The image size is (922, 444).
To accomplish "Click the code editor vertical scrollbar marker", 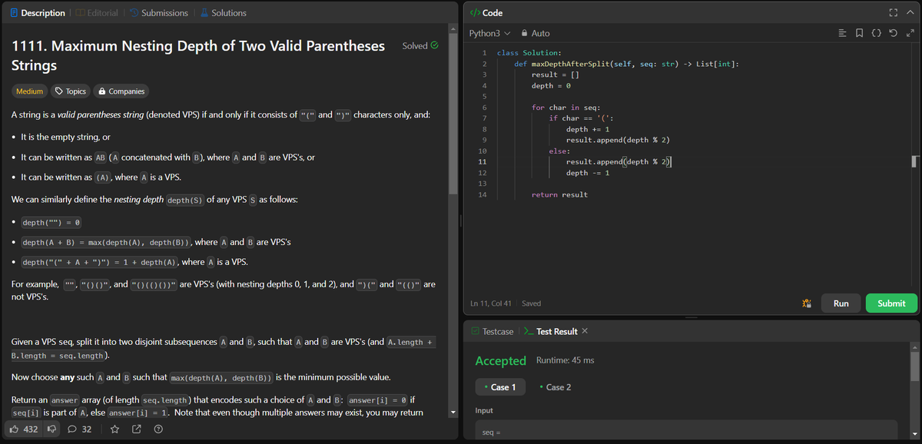I will tap(914, 161).
